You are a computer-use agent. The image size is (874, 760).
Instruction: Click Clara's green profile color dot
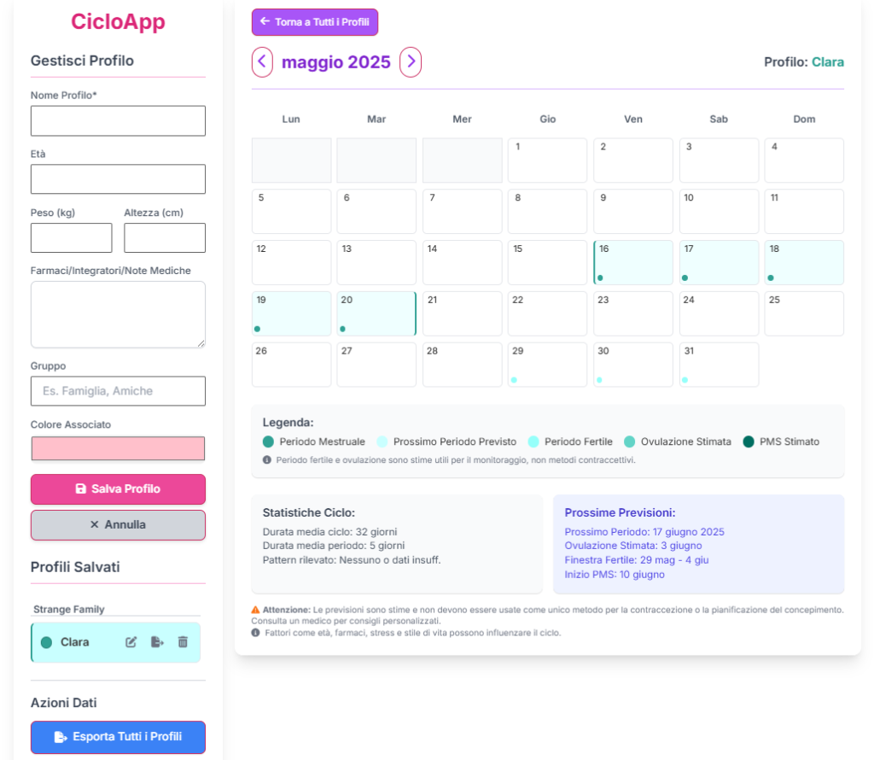coord(46,642)
